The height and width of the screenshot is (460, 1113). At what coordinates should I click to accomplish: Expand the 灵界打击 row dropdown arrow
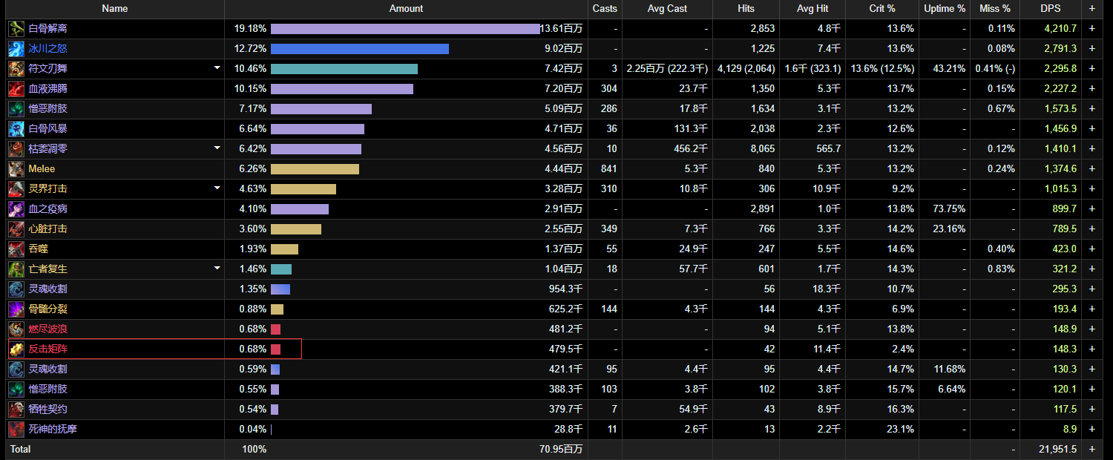pos(217,188)
